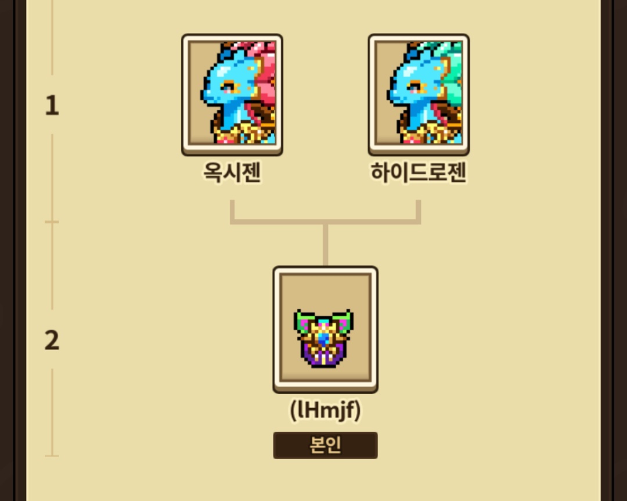Click the horizontal connector joining both parents
This screenshot has width=627, height=501.
pyautogui.click(x=326, y=222)
